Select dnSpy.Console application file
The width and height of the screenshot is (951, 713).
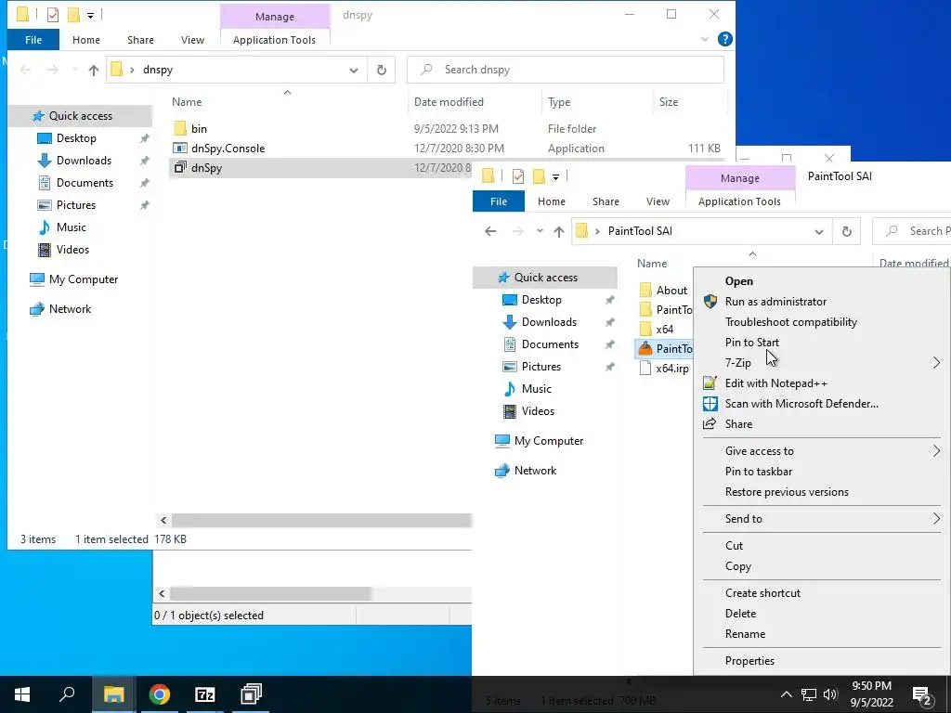228,148
